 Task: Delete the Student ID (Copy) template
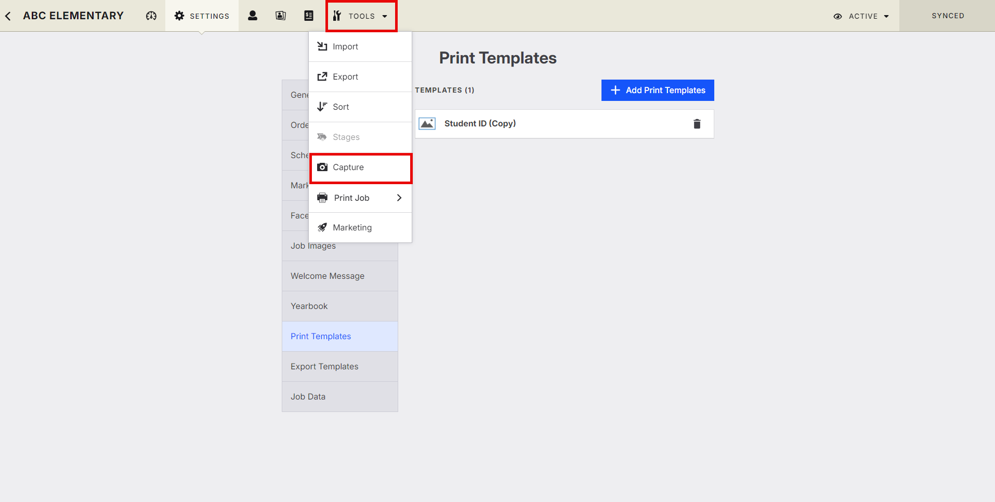point(697,124)
